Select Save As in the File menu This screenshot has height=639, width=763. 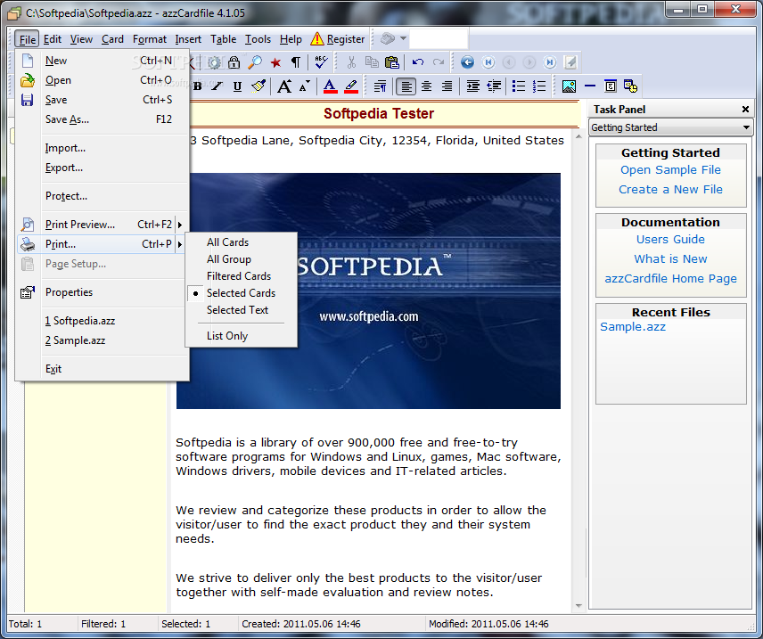pyautogui.click(x=102, y=119)
